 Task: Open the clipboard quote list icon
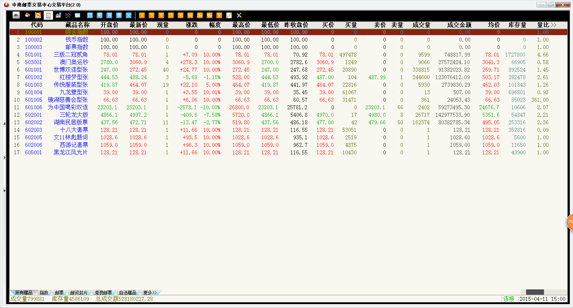48,15
